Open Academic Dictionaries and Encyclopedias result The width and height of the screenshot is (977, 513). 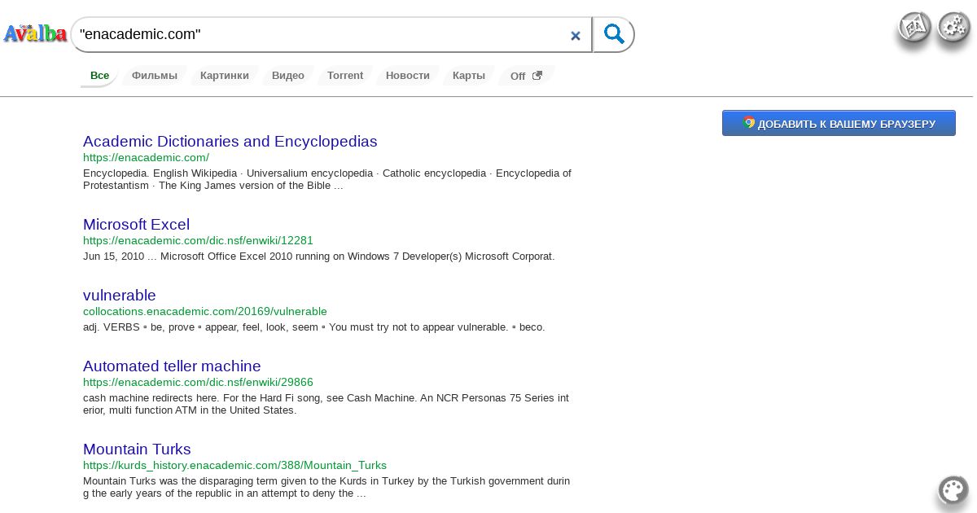(230, 142)
